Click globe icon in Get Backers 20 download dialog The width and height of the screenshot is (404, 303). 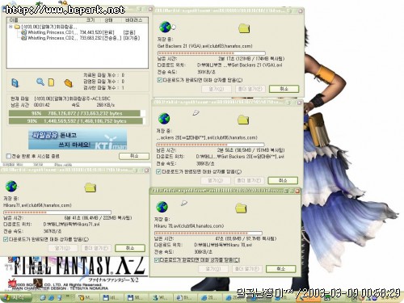pyautogui.click(x=164, y=119)
